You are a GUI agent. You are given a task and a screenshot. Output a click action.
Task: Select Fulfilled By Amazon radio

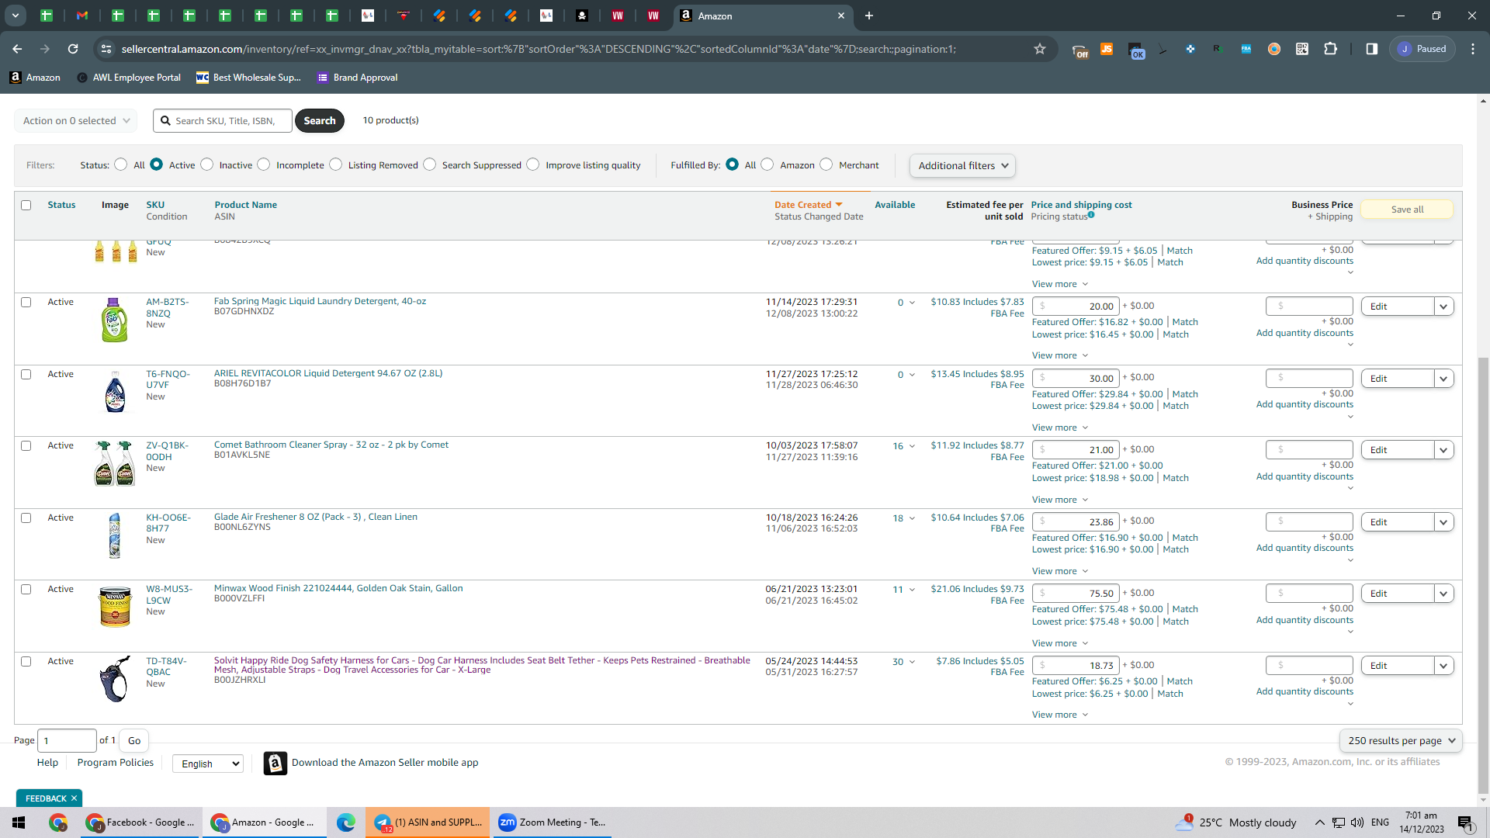767,164
